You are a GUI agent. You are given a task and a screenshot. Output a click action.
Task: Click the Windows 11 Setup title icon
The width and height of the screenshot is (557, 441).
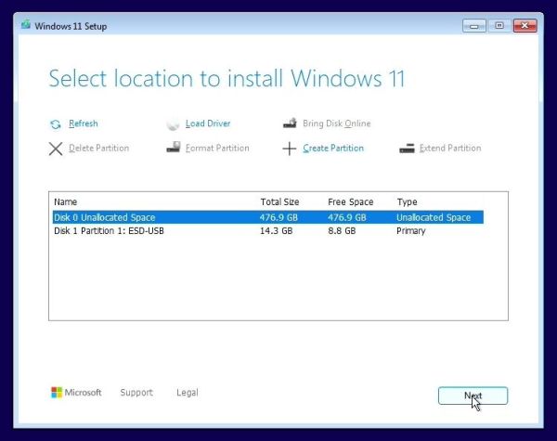[x=26, y=25]
